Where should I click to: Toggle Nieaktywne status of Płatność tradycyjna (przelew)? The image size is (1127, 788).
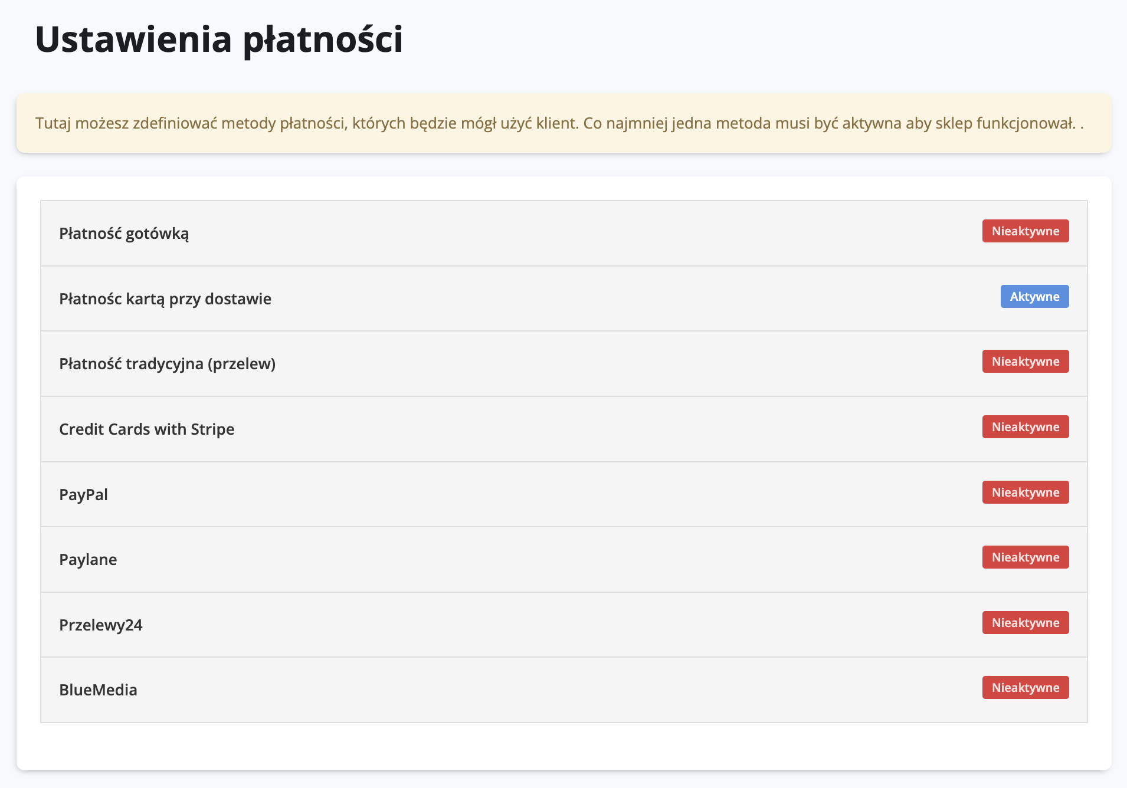point(1025,362)
